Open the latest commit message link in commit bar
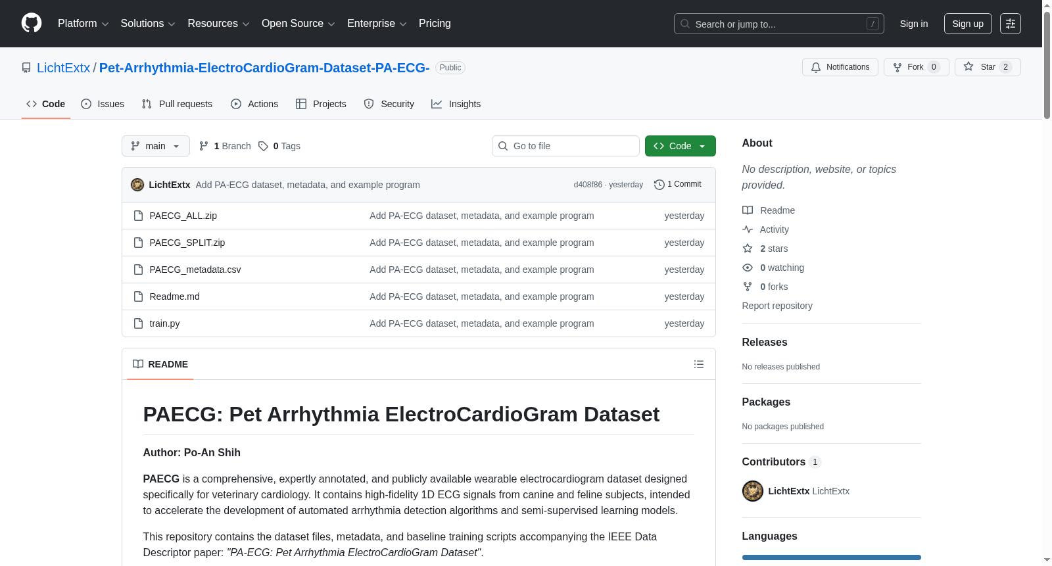The width and height of the screenshot is (1052, 566). [x=308, y=185]
